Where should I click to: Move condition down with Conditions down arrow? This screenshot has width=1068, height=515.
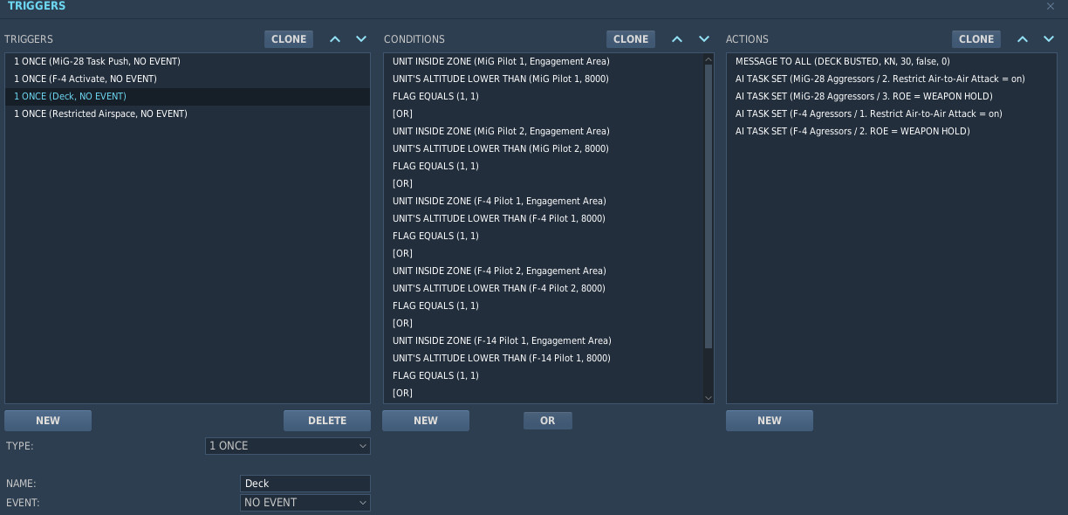pyautogui.click(x=703, y=39)
